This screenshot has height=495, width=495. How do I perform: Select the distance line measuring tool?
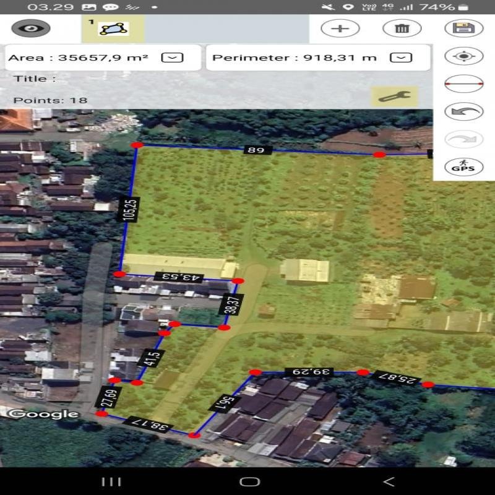coord(463,84)
